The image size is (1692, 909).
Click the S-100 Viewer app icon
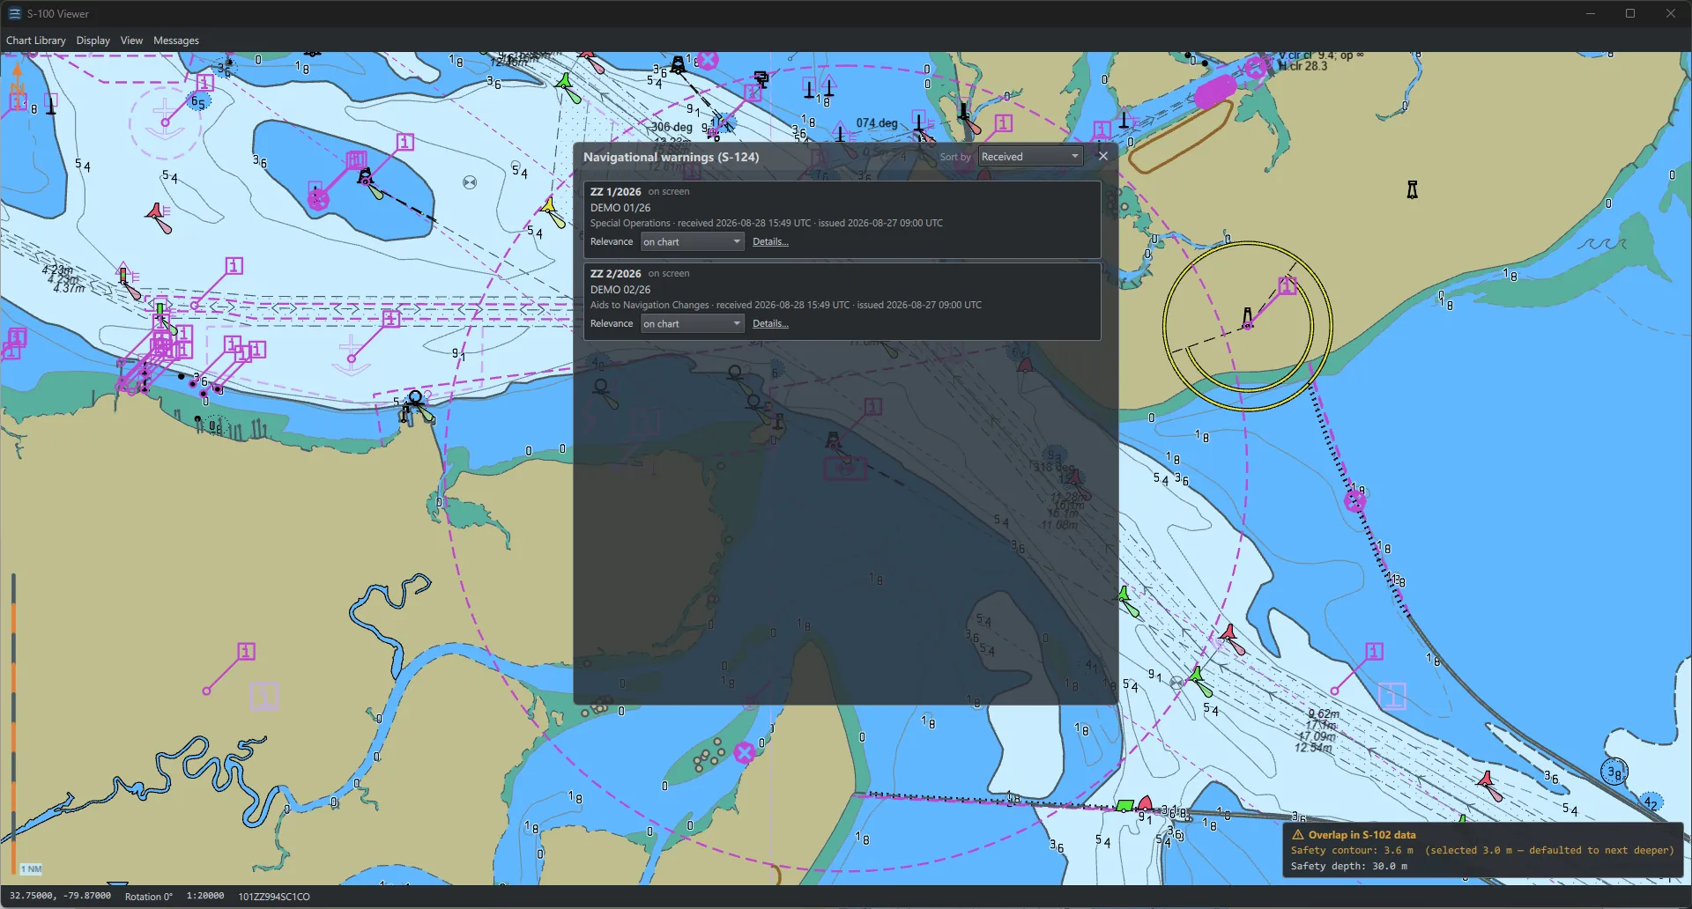point(14,13)
